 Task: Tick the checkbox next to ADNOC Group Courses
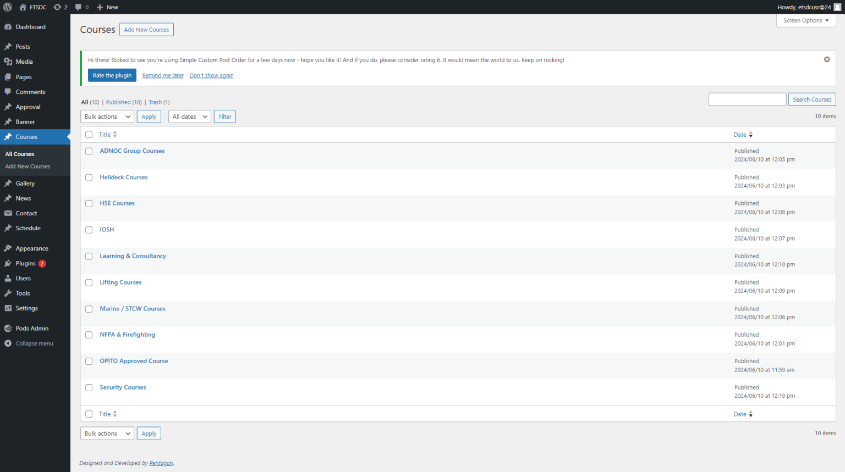coord(89,151)
